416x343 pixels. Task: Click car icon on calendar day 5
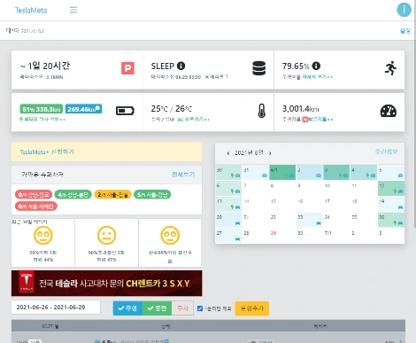pyautogui.click(x=400, y=175)
